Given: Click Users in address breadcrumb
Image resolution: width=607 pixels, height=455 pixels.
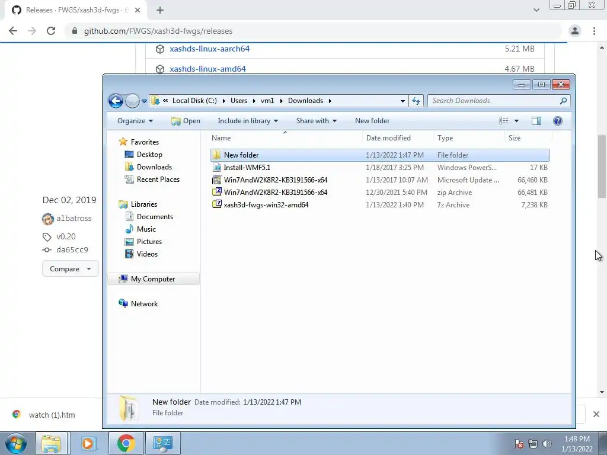Looking at the screenshot, I should pyautogui.click(x=239, y=101).
